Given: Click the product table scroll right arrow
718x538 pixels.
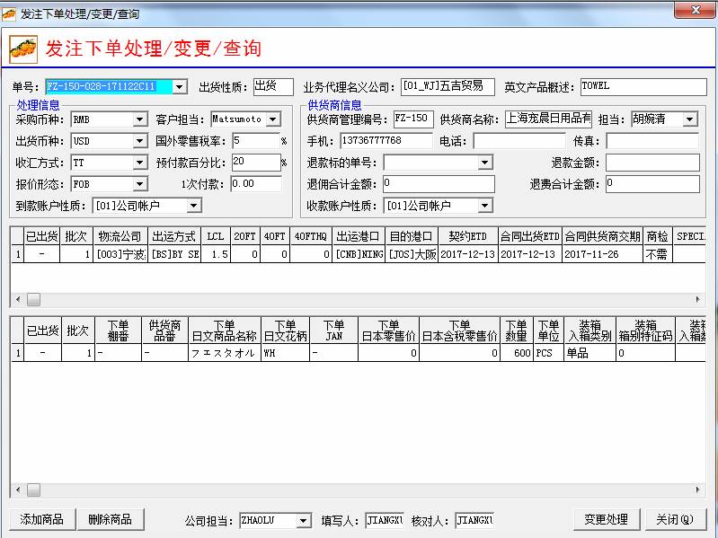Looking at the screenshot, I should tap(697, 490).
